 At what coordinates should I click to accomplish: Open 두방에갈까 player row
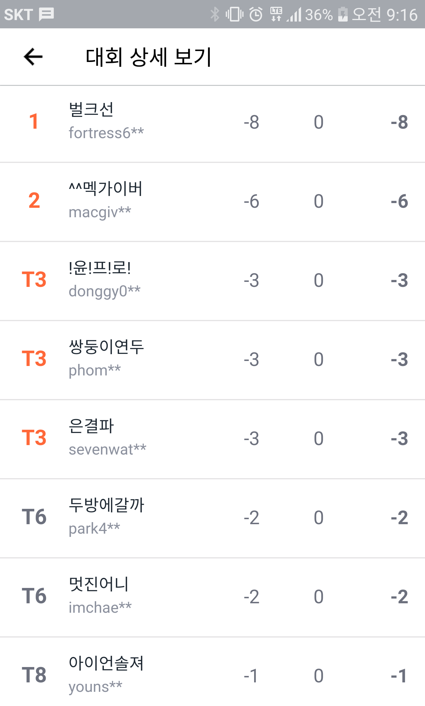[x=212, y=518]
